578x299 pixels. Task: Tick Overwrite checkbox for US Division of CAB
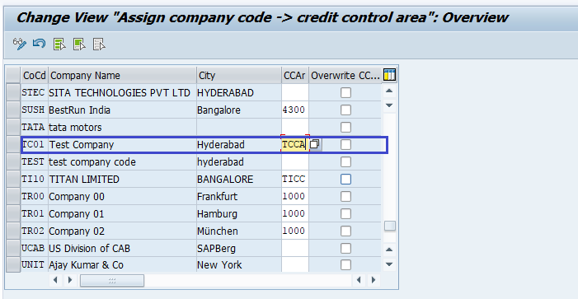coord(345,249)
